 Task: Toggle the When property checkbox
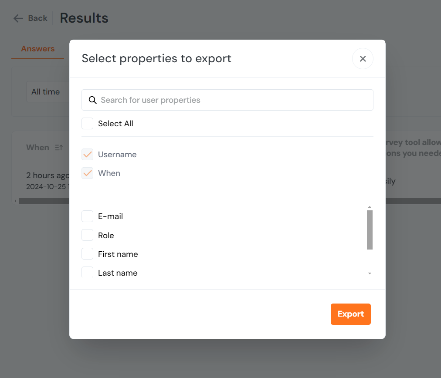(x=88, y=173)
